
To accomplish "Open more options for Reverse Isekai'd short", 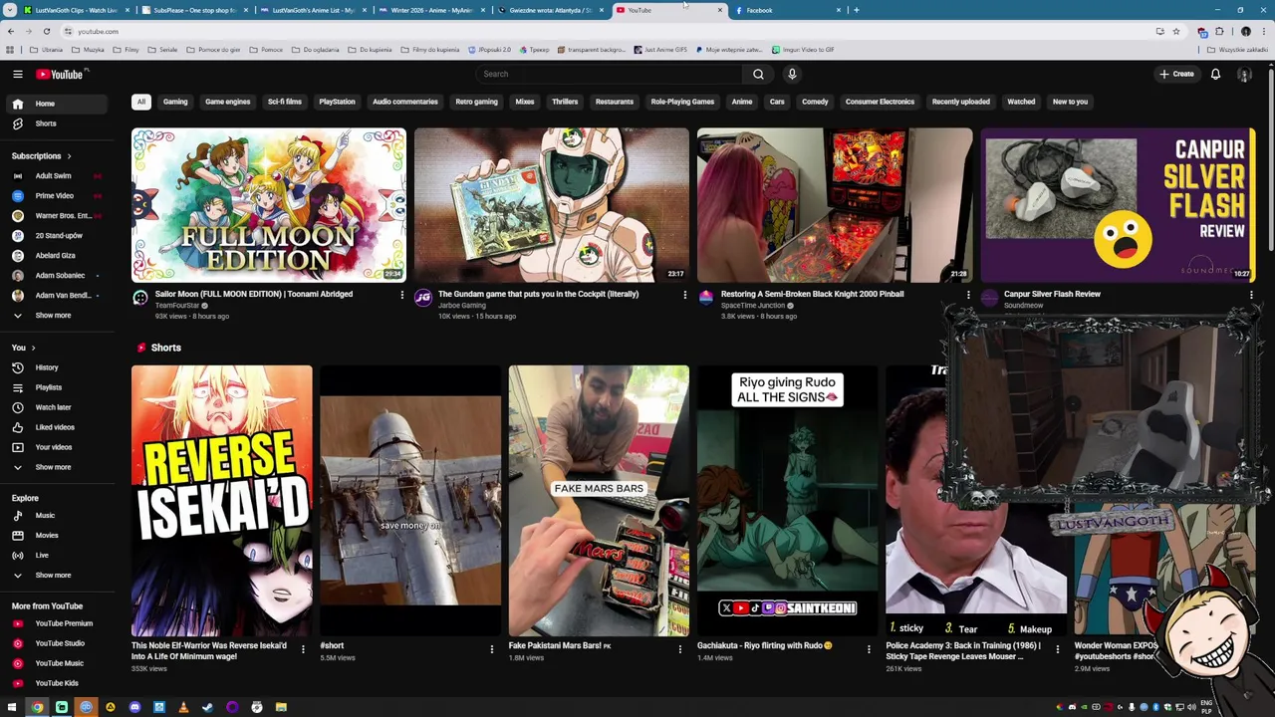I will (x=303, y=649).
